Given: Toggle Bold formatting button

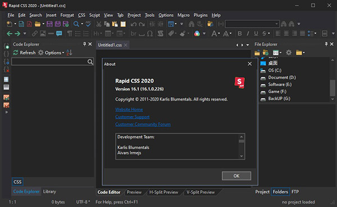Looking at the screenshot, I should pos(240,34).
